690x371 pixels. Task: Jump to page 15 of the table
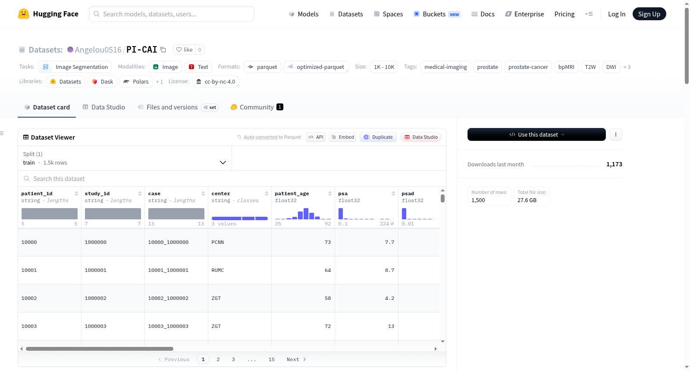(272, 359)
